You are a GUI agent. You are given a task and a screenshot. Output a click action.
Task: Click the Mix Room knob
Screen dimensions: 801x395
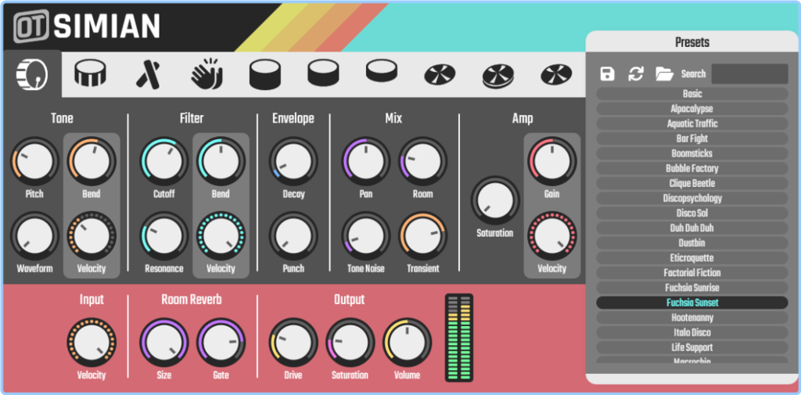click(x=423, y=161)
